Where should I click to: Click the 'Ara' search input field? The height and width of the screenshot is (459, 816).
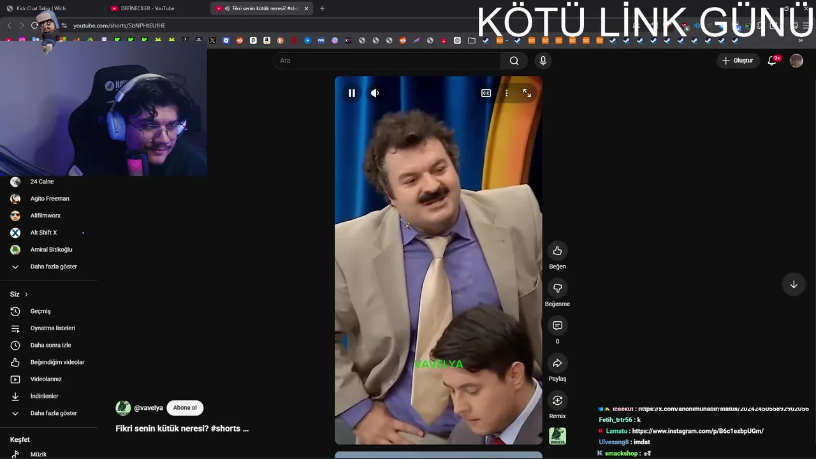pos(387,61)
